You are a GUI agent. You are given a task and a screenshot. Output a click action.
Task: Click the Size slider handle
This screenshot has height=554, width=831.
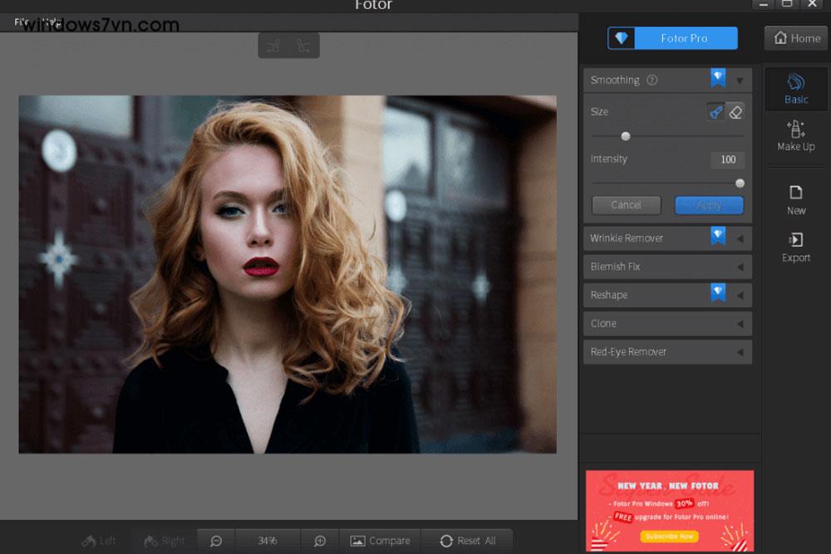point(626,136)
